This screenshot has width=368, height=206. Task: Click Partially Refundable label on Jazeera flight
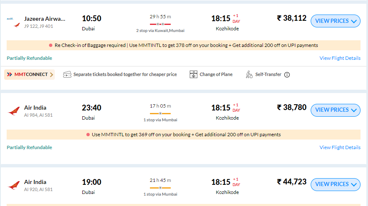29,58
